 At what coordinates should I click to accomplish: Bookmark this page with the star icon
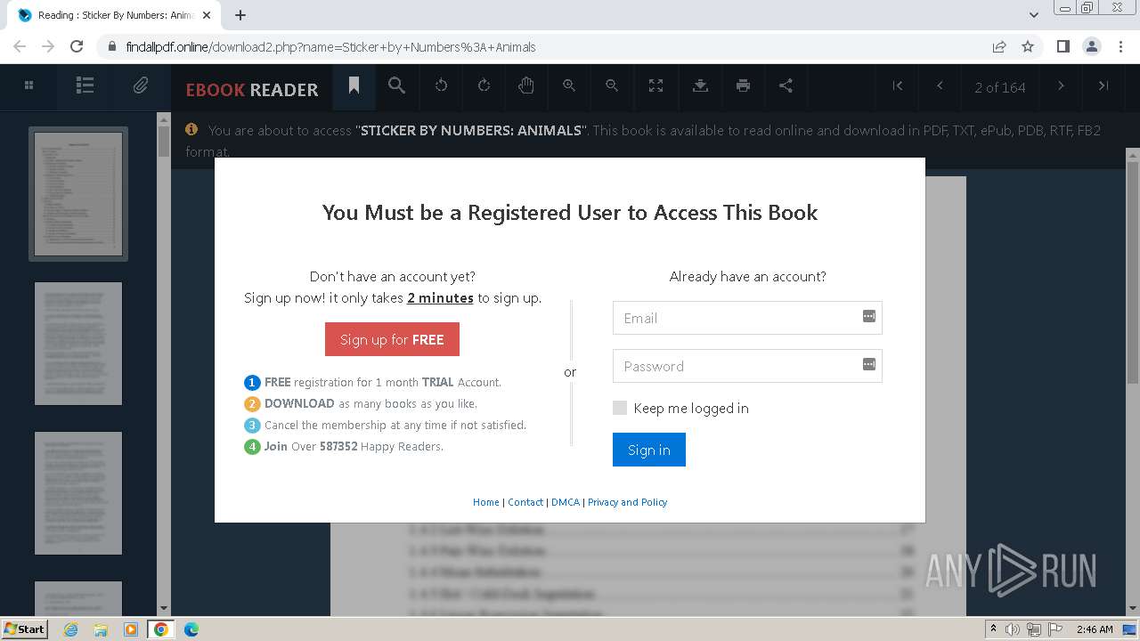(1028, 46)
